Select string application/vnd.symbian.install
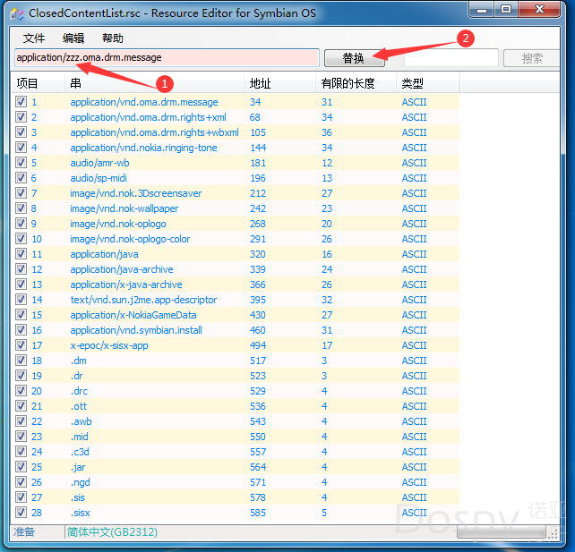The width and height of the screenshot is (575, 552). [136, 330]
